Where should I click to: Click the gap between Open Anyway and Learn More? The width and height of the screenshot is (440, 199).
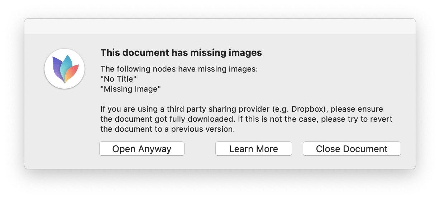pyautogui.click(x=200, y=149)
